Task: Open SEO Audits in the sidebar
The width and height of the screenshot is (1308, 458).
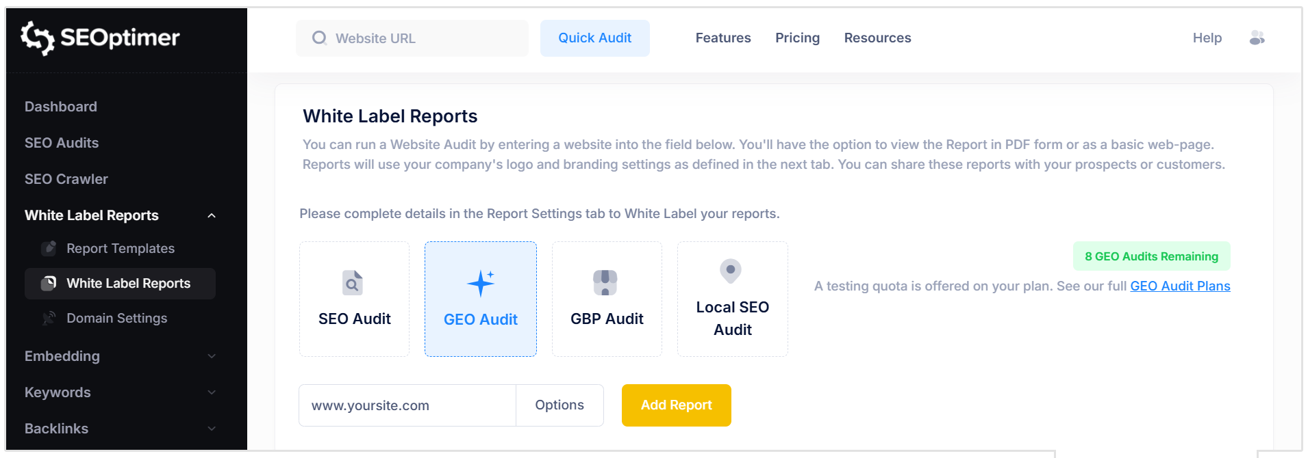Action: pyautogui.click(x=62, y=143)
